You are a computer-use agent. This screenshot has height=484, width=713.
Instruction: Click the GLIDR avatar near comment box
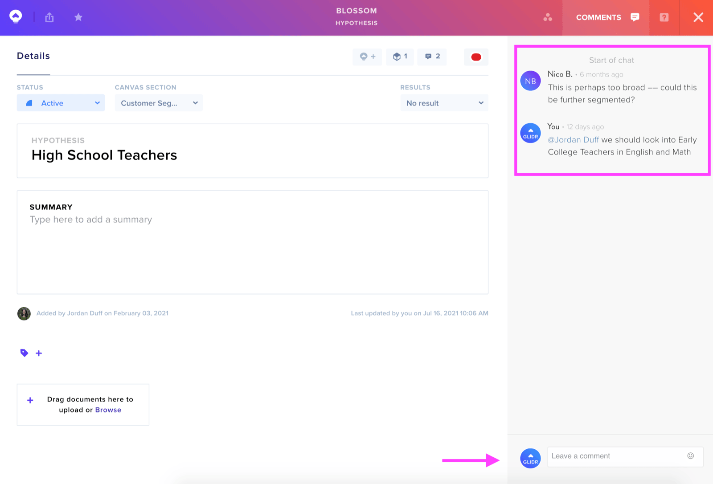[x=530, y=459]
